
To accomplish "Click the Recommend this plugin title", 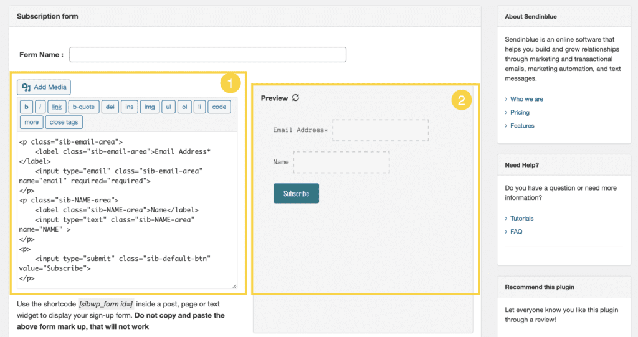I will pyautogui.click(x=540, y=287).
